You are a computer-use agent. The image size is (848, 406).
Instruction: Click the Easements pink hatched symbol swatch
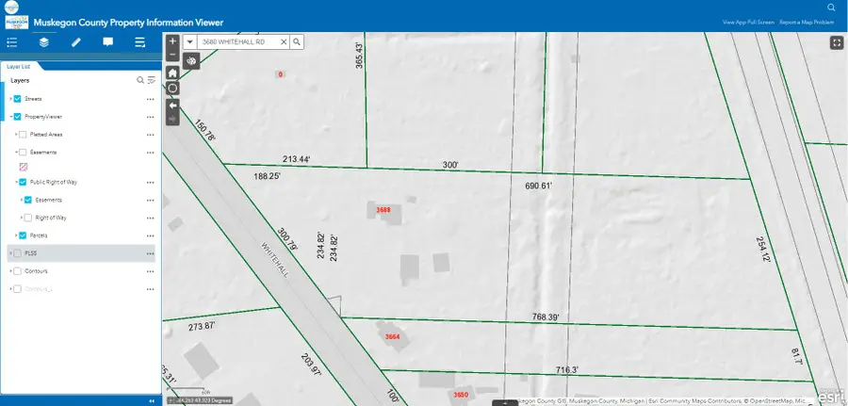[x=24, y=167]
